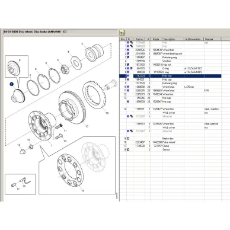Click the Remark column header
This screenshot has width=230, height=230.
coord(212,39)
